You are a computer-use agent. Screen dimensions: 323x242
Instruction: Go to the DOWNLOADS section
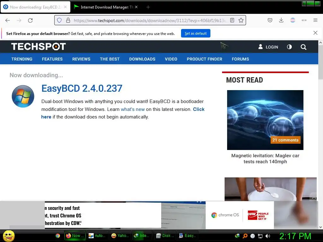(x=142, y=59)
